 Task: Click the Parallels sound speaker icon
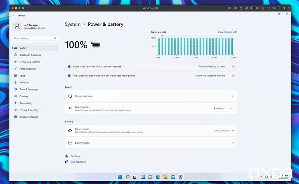(257, 8)
